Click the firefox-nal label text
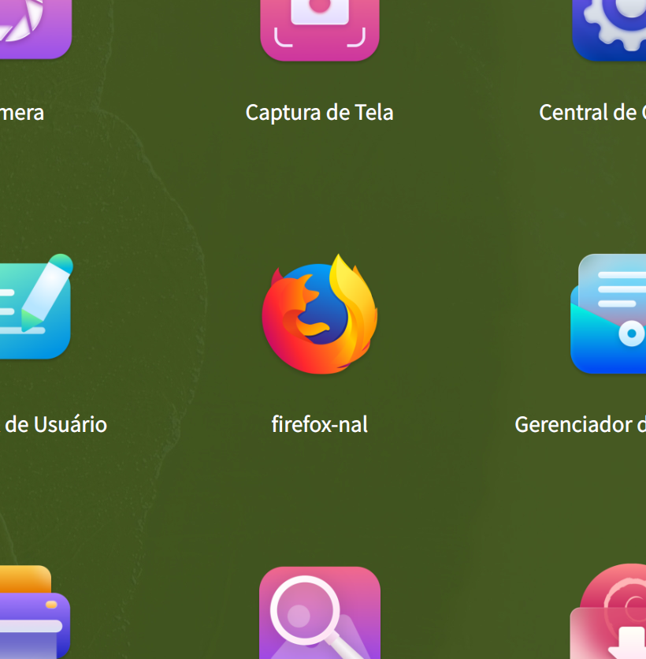This screenshot has height=659, width=646. pos(319,424)
